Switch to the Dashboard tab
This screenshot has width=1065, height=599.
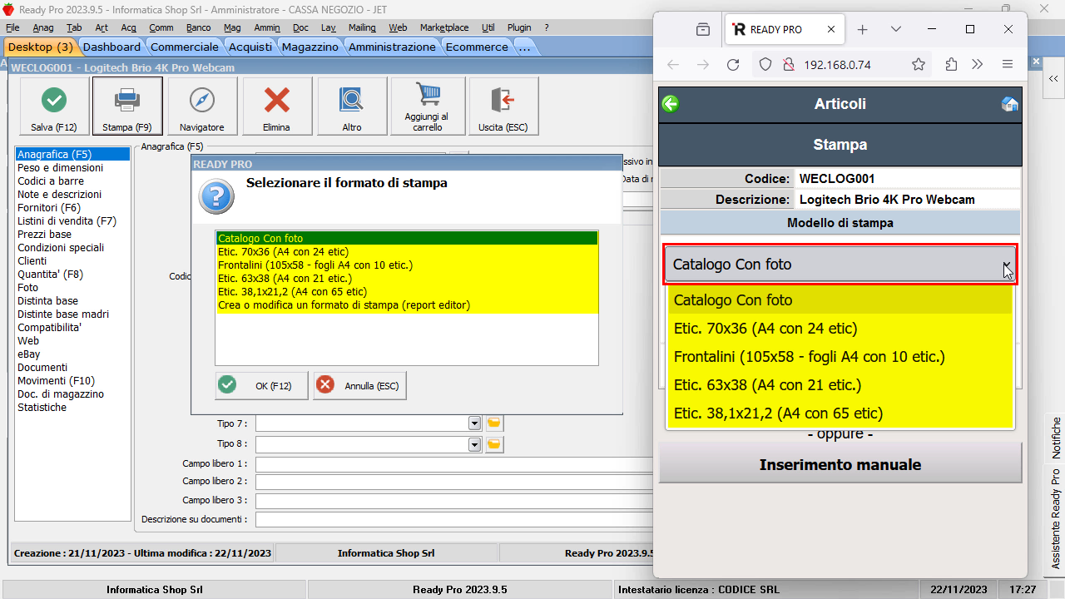(111, 47)
